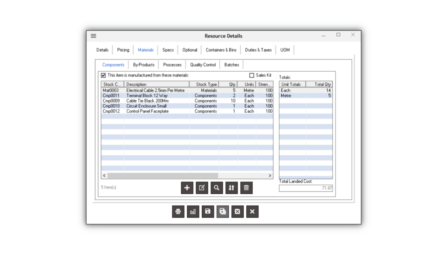Switch to the Pricing tab
This screenshot has width=448, height=255.
123,50
